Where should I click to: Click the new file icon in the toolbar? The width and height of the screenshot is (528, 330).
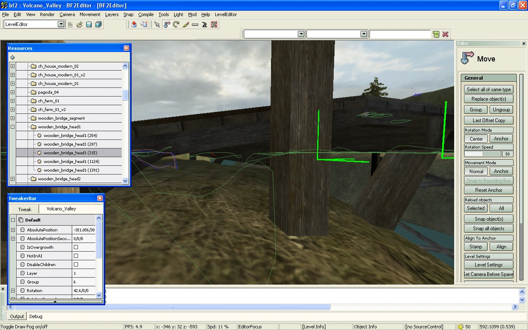[70, 25]
